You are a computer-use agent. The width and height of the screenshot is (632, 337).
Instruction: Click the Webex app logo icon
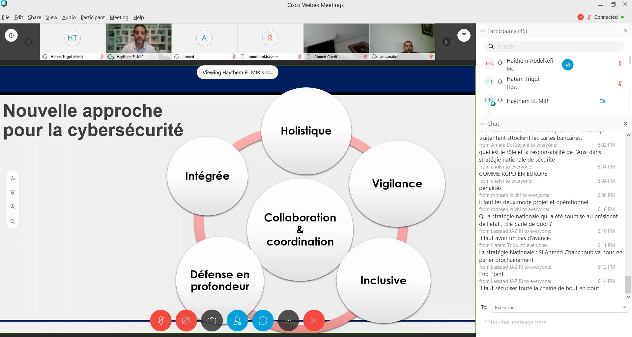point(4,4)
